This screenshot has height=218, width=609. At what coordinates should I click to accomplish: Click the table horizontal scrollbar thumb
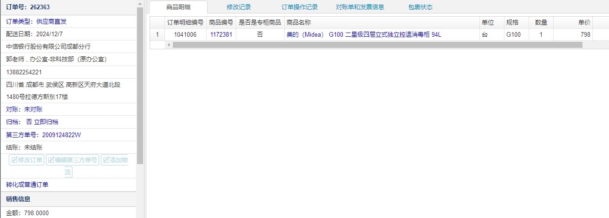(x=377, y=45)
